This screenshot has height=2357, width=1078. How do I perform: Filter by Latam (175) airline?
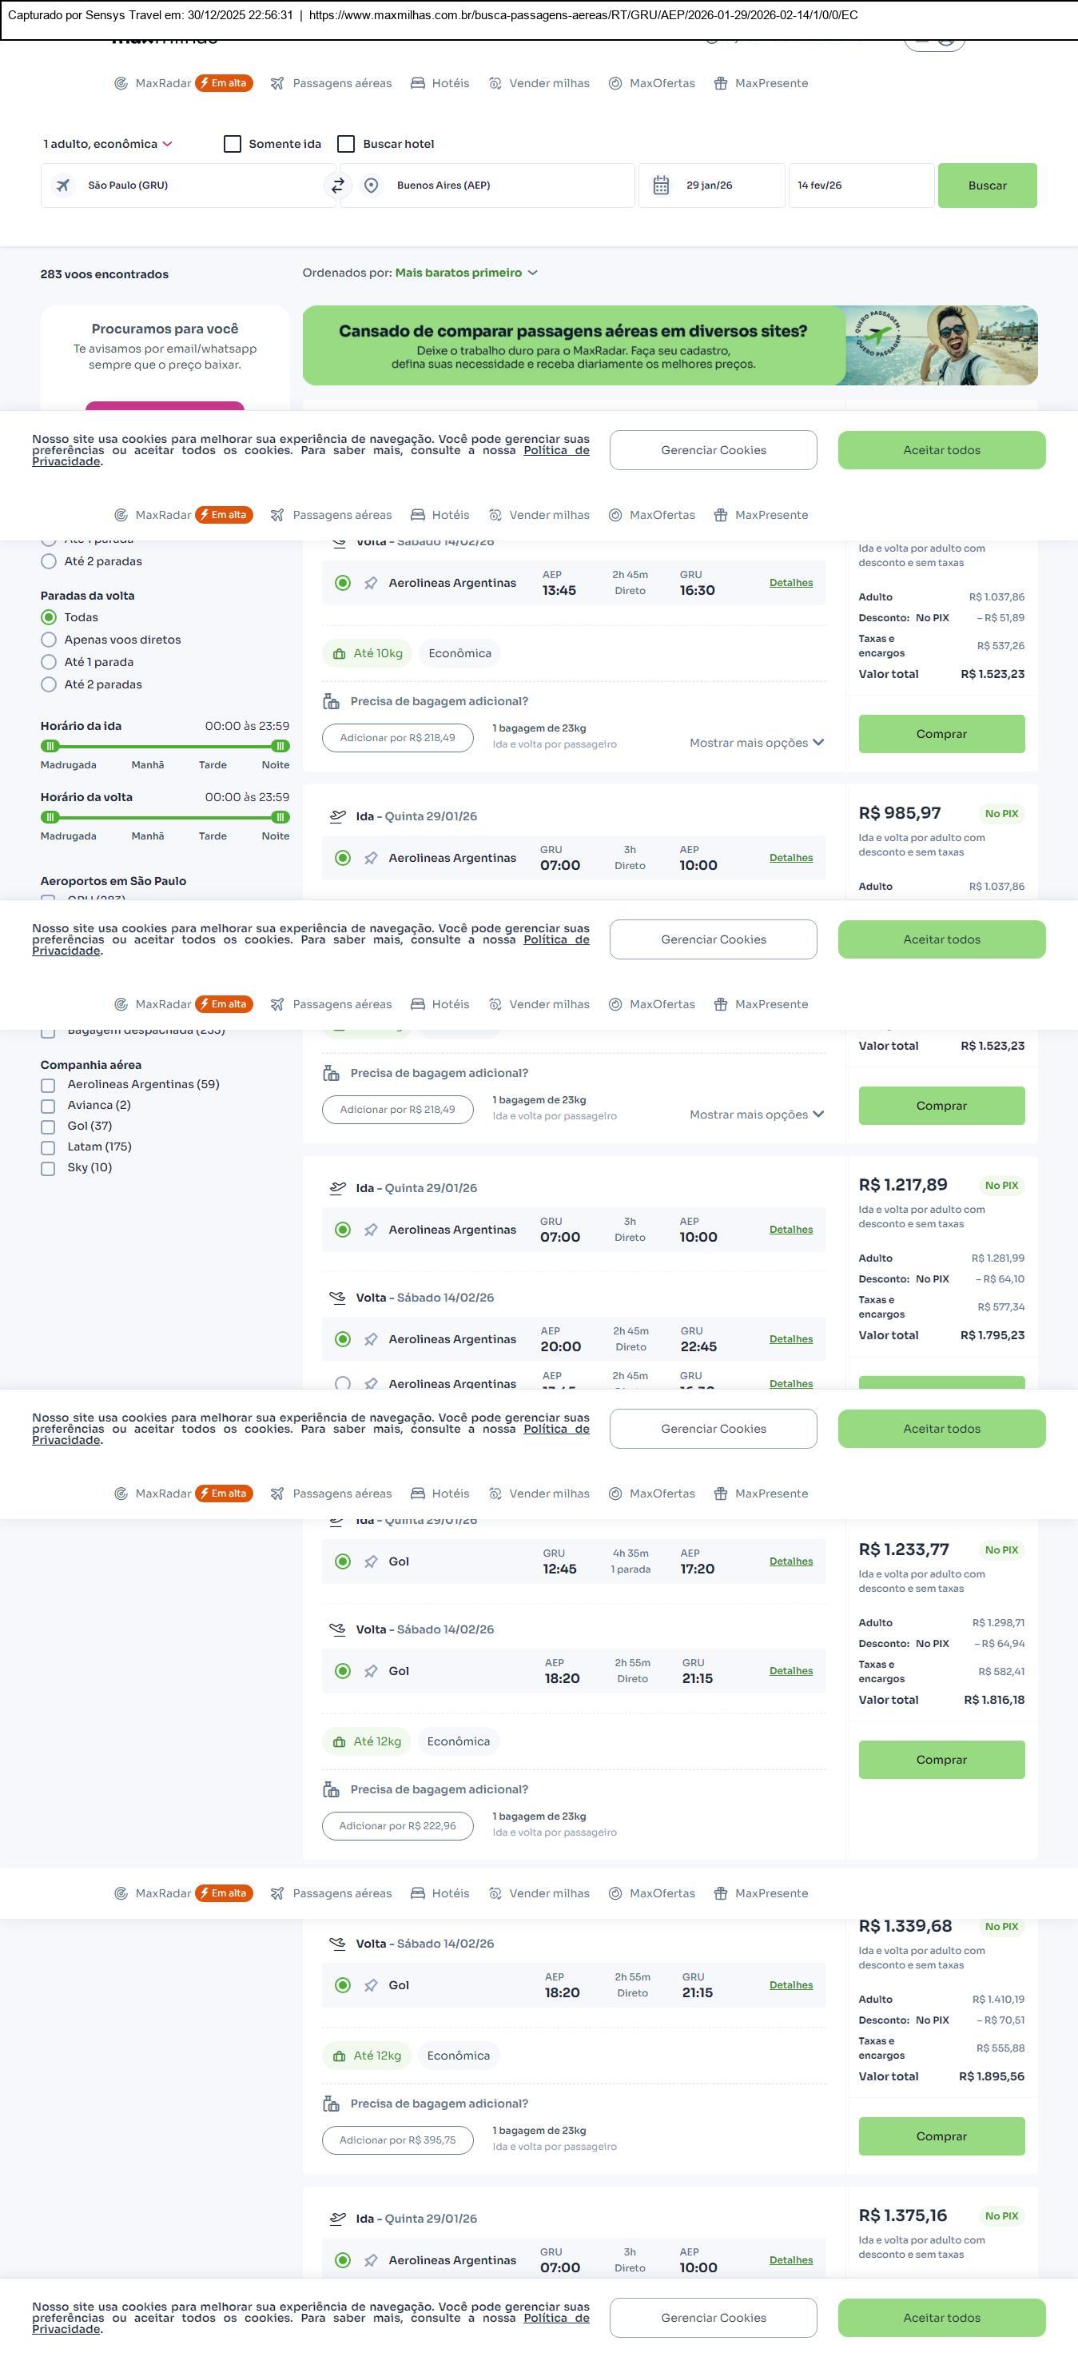click(49, 1147)
